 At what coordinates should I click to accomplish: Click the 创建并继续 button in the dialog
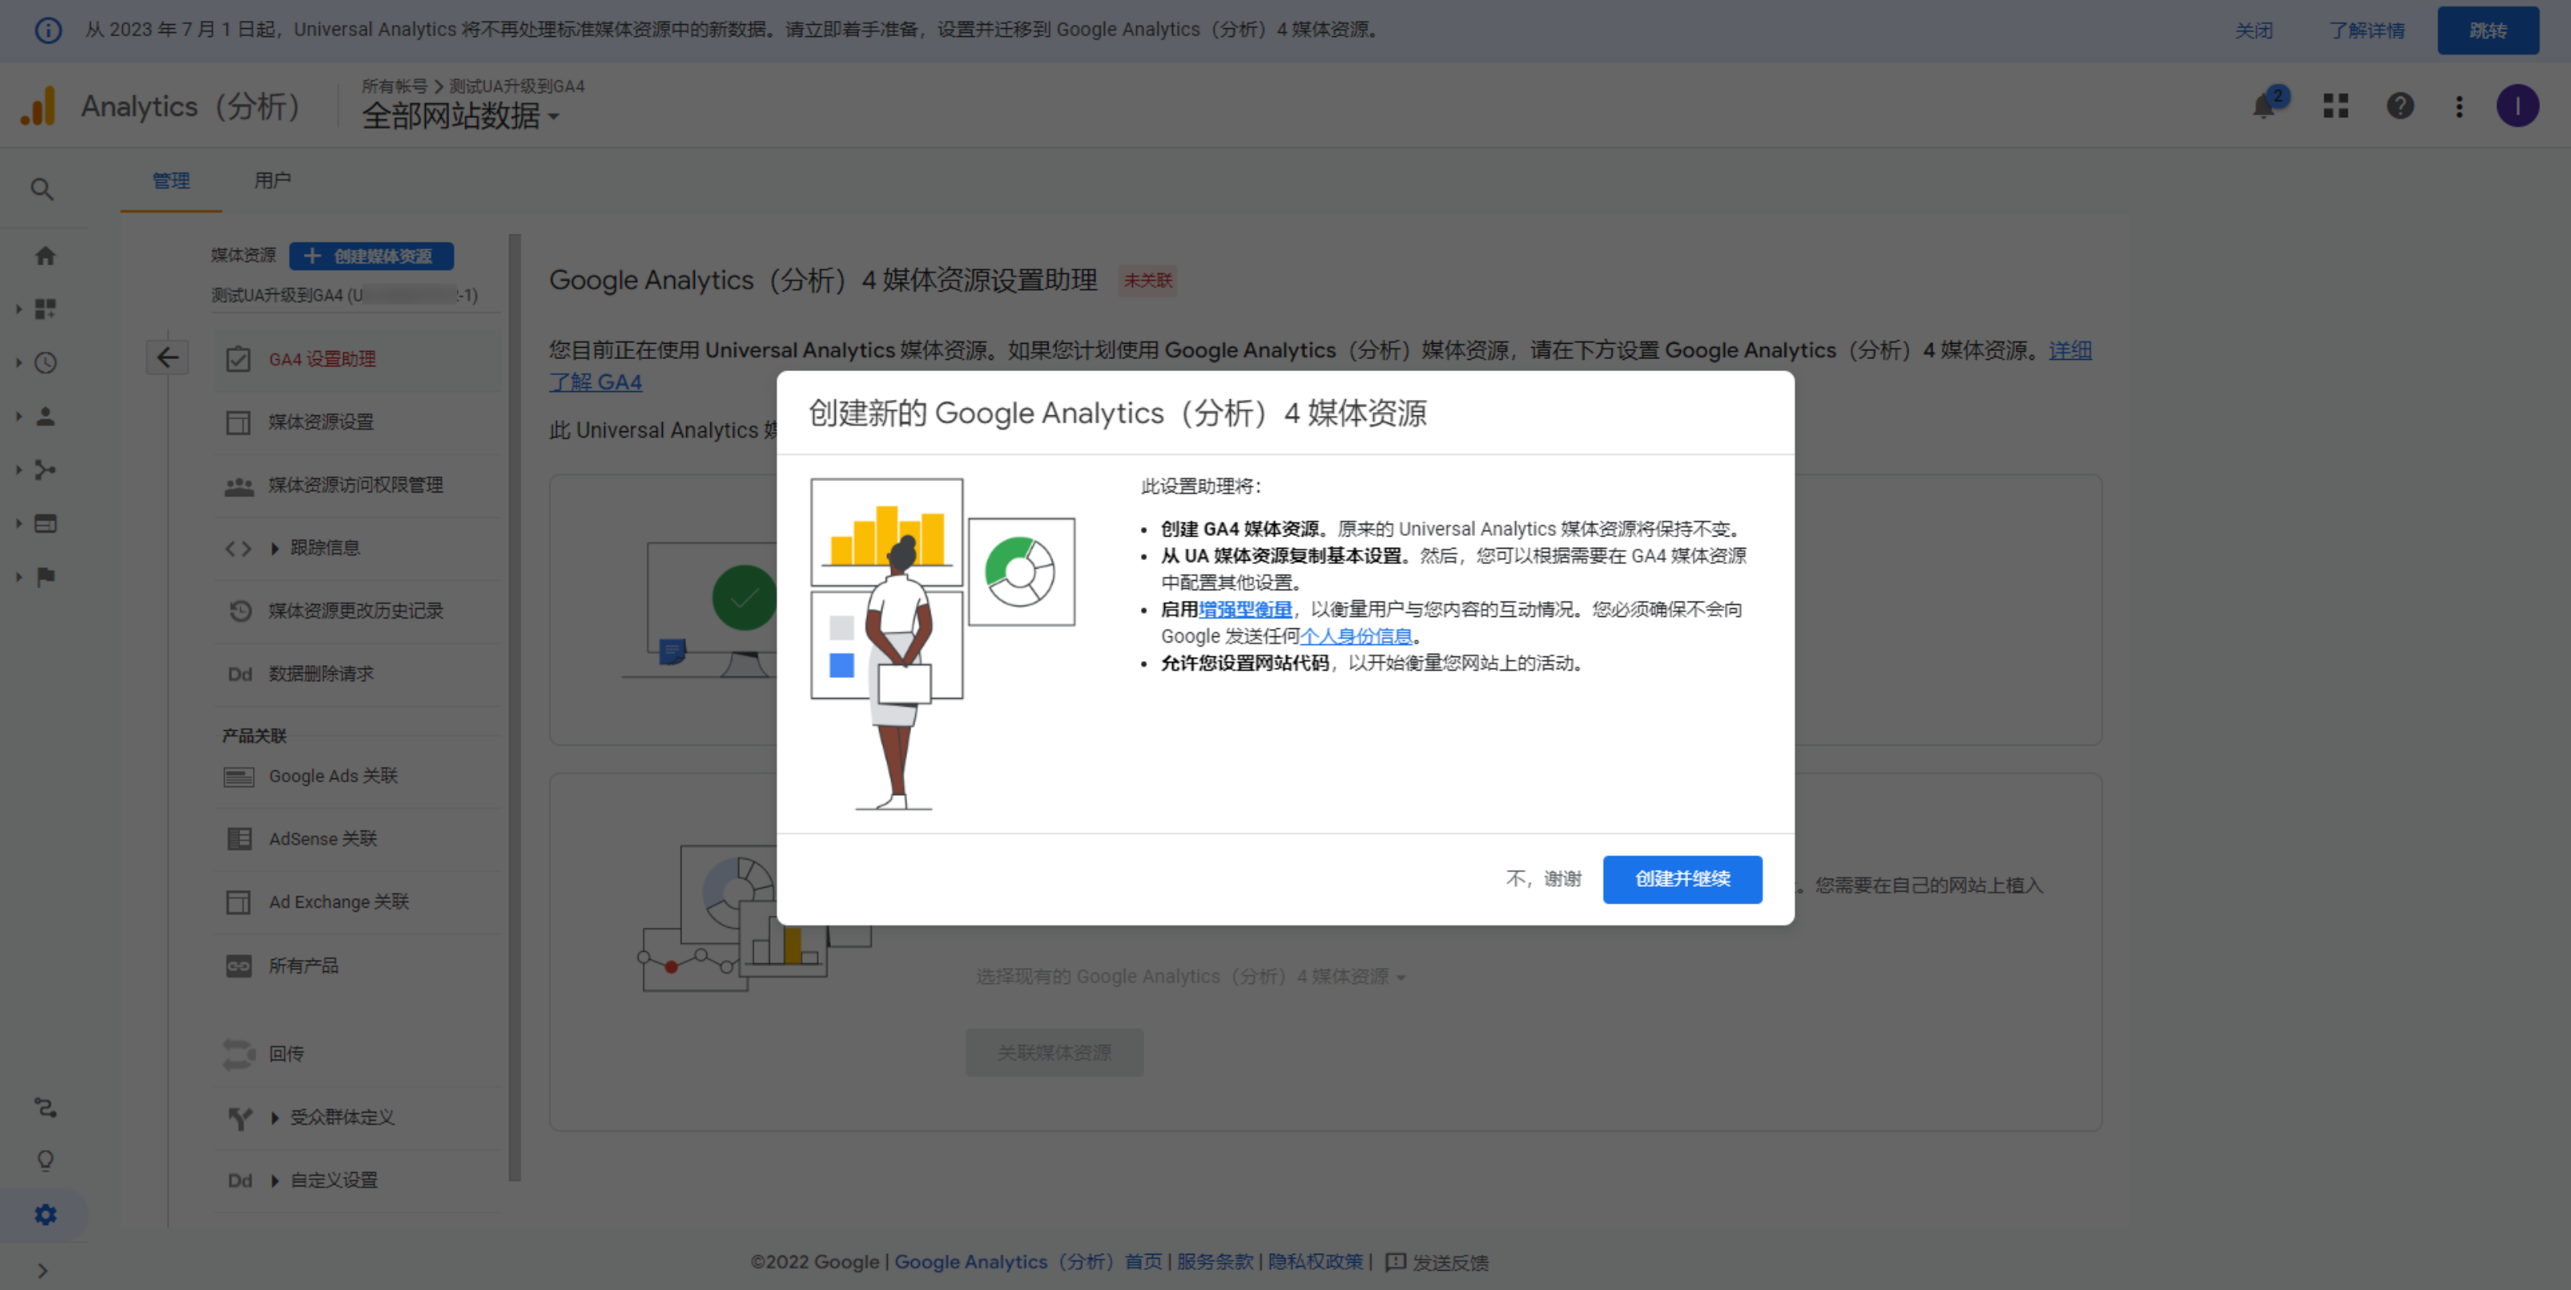click(1682, 879)
